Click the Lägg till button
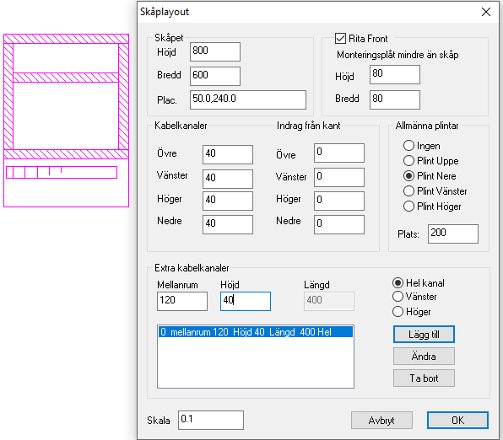This screenshot has height=440, width=503. [424, 335]
